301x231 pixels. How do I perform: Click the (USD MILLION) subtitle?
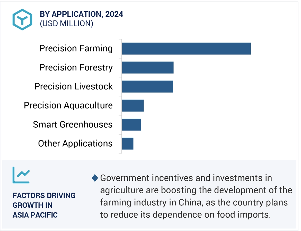click(x=66, y=24)
